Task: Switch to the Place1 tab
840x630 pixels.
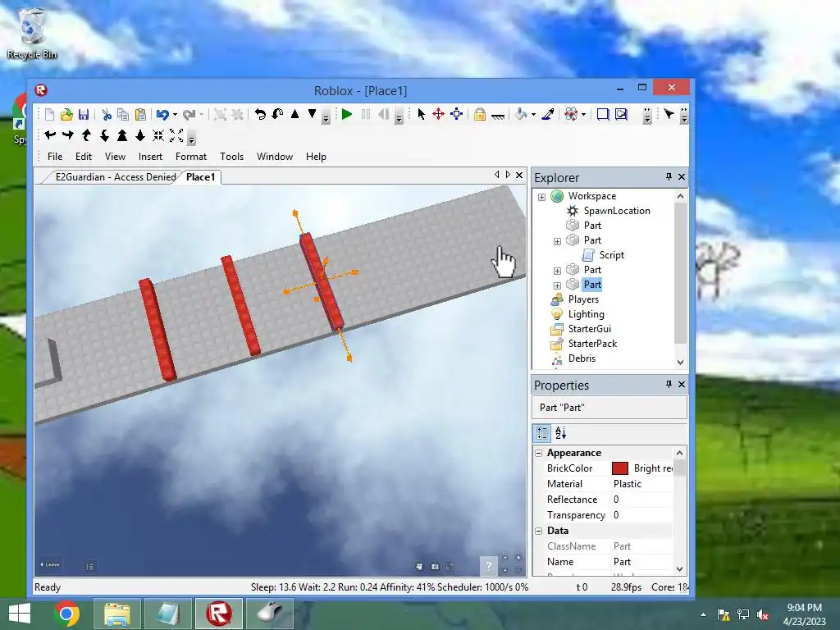Action: pyautogui.click(x=200, y=177)
